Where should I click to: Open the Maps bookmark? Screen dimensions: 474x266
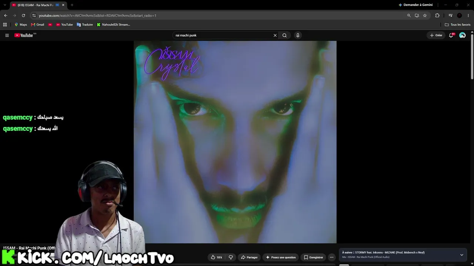pyautogui.click(x=20, y=25)
